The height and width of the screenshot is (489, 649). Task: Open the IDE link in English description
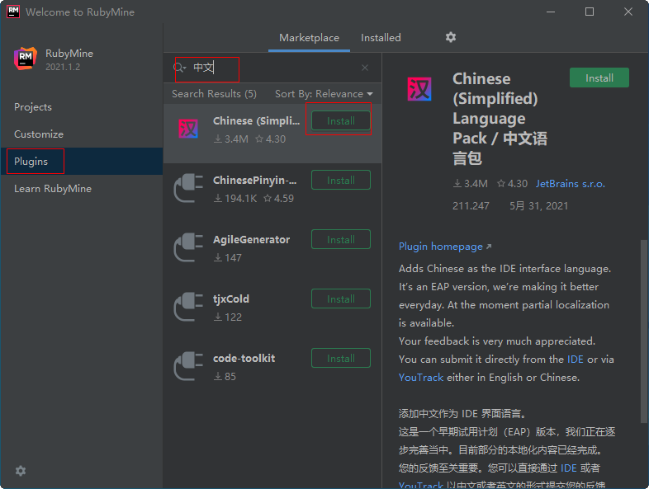pos(575,360)
